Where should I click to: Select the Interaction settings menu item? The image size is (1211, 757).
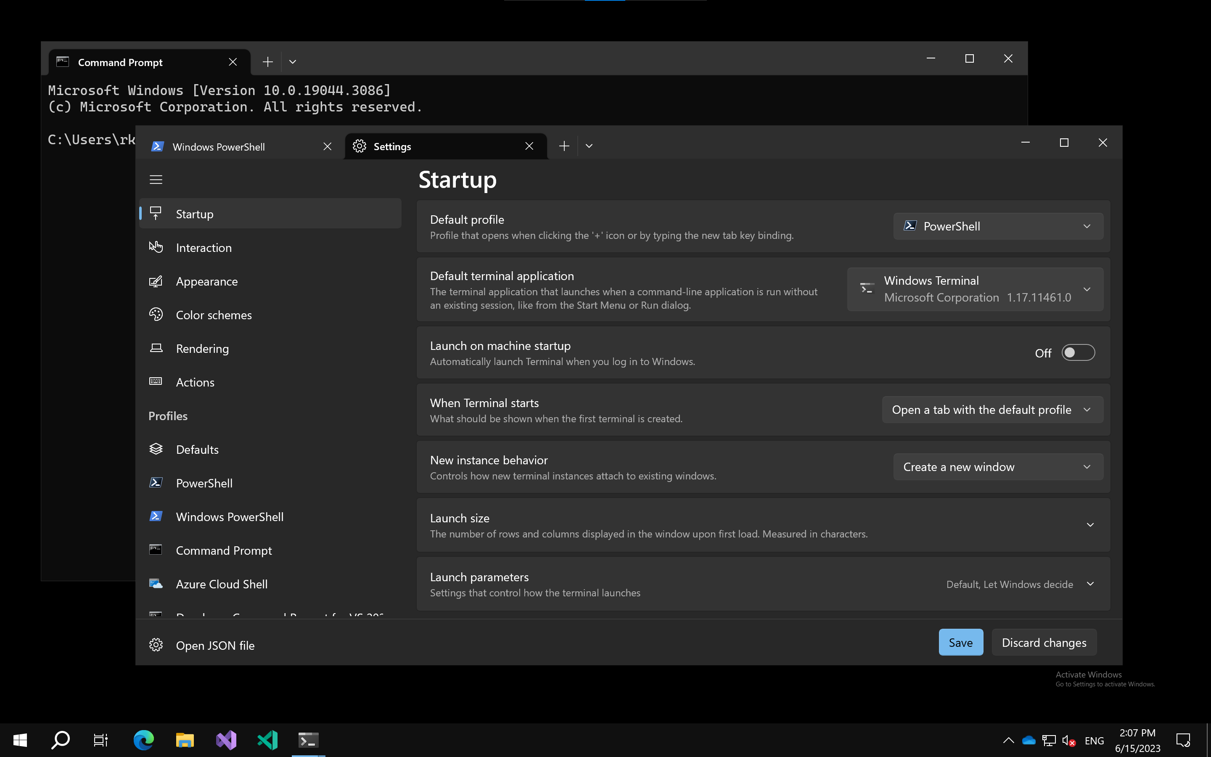203,248
